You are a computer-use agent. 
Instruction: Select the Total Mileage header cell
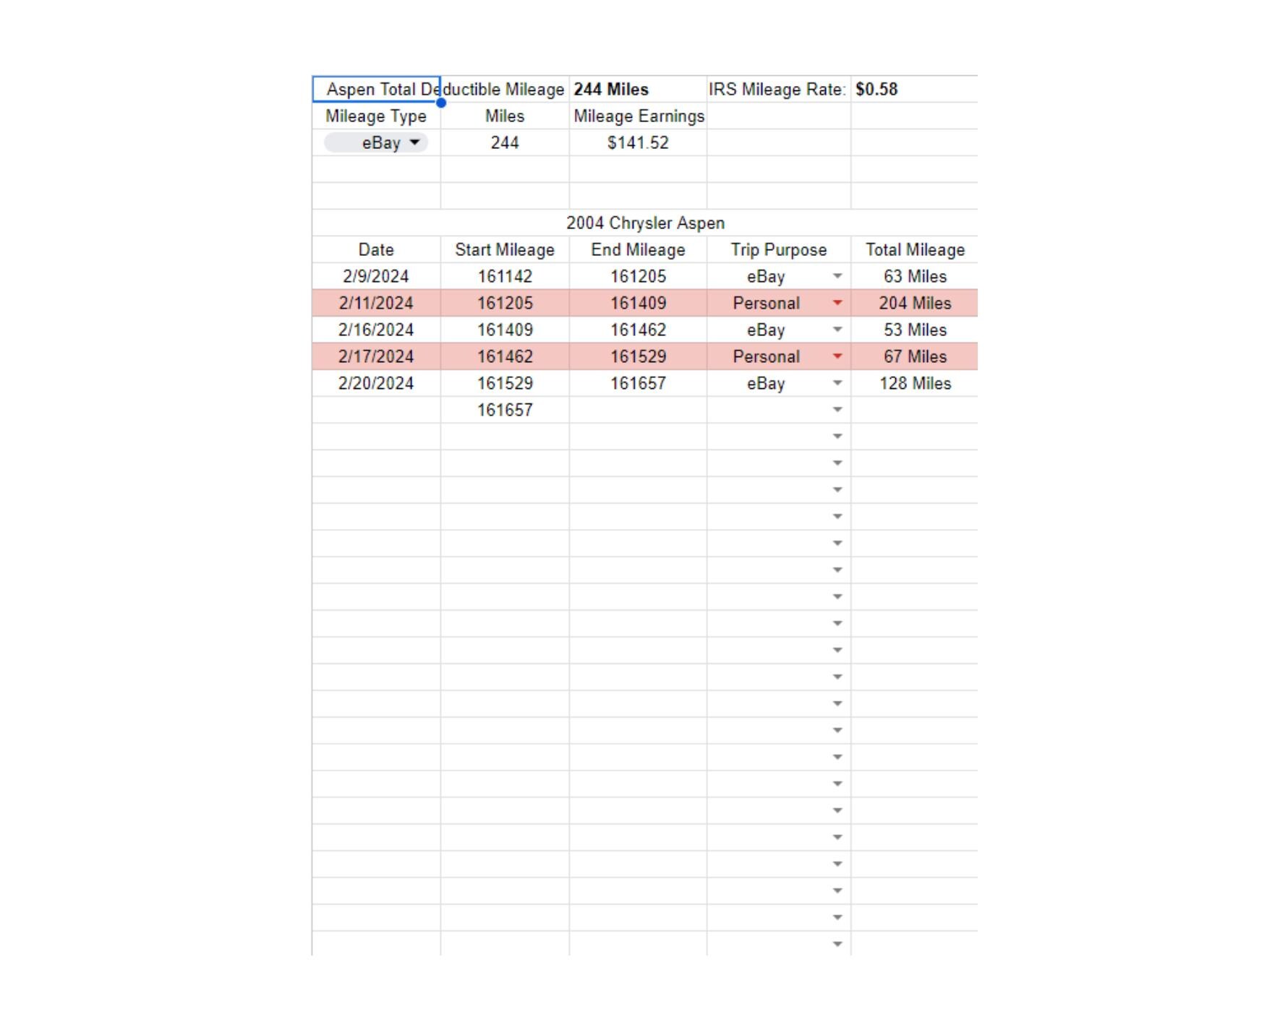tap(915, 249)
